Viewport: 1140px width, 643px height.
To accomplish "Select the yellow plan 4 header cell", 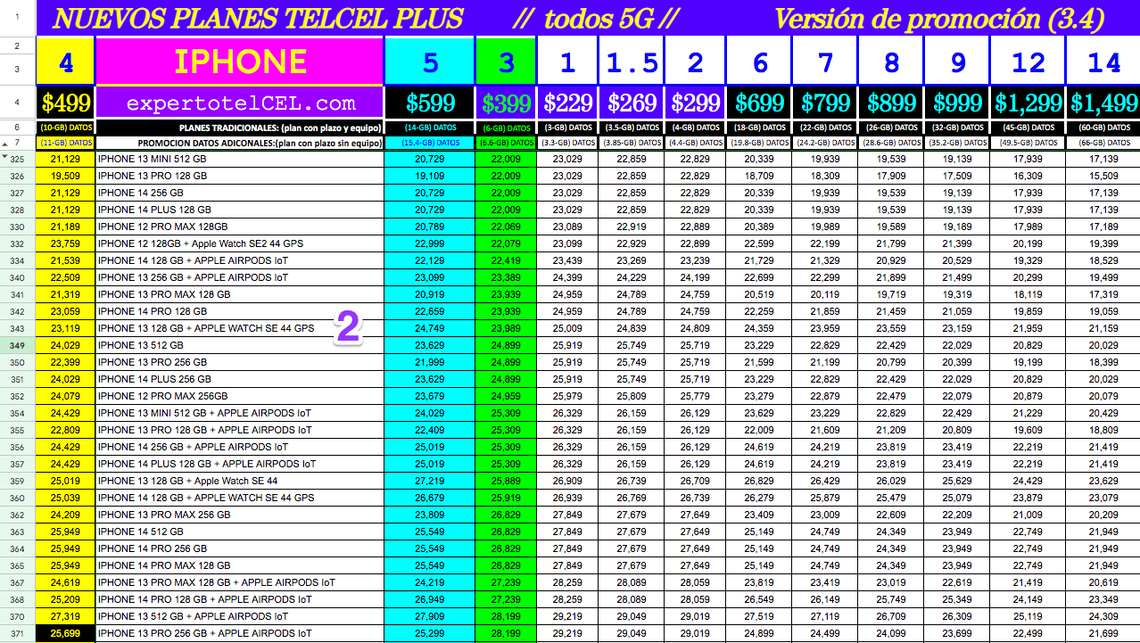I will [x=65, y=62].
